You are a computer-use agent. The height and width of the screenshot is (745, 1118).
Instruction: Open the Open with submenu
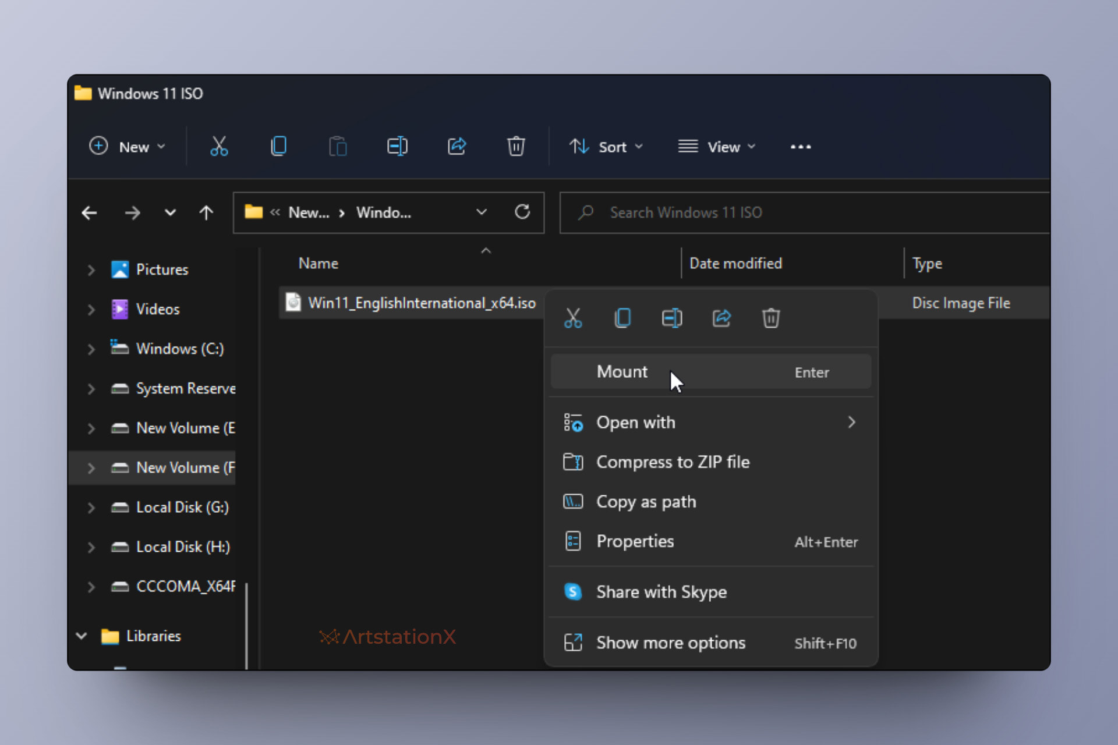(x=711, y=422)
